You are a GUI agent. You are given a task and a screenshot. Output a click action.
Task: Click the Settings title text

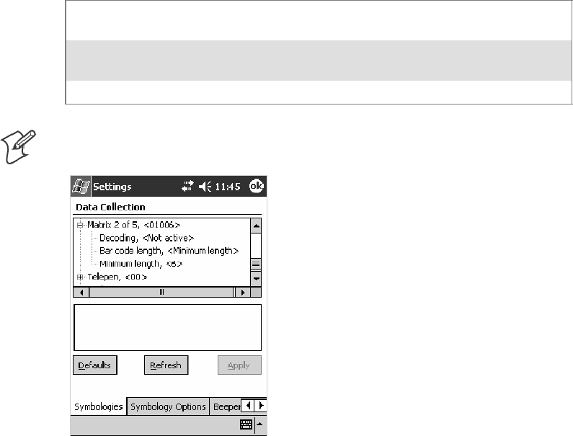112,187
